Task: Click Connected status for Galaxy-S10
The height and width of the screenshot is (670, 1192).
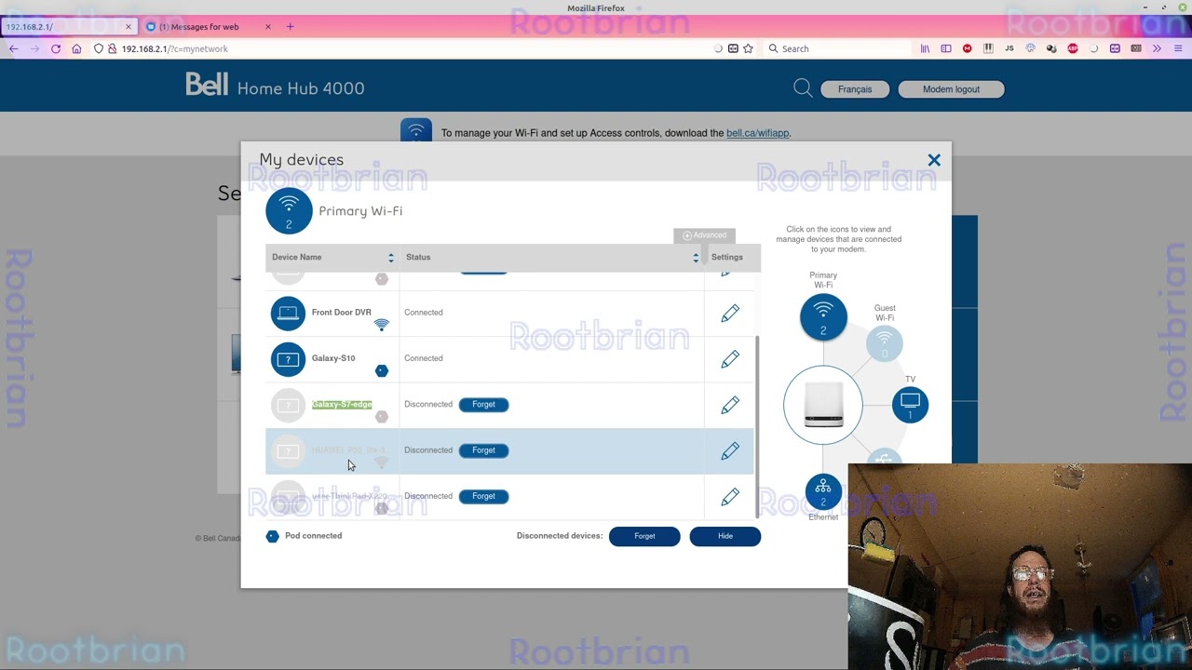Action: point(424,358)
